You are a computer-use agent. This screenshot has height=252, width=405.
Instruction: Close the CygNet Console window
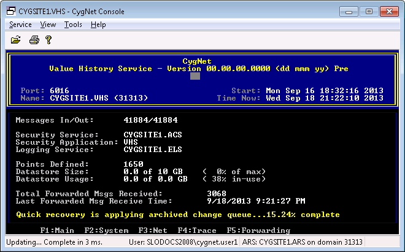pyautogui.click(x=389, y=12)
